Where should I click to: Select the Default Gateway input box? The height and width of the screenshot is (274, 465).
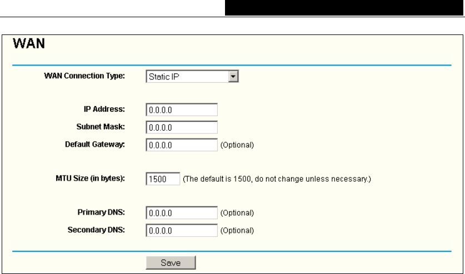[x=182, y=145]
